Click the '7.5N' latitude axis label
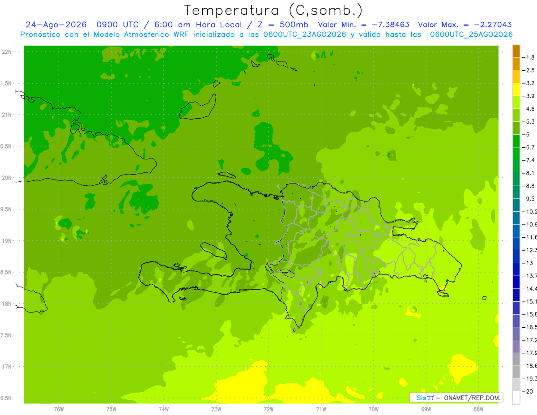Image resolution: width=537 pixels, height=415 pixels. (x=7, y=335)
